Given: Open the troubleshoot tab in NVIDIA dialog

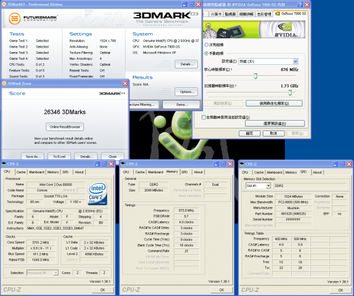Looking at the screenshot, I should [247, 14].
